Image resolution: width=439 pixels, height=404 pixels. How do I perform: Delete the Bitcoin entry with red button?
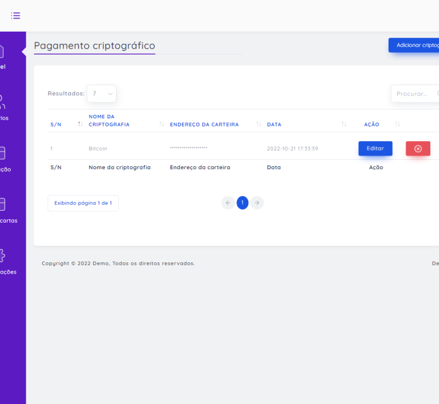click(417, 149)
